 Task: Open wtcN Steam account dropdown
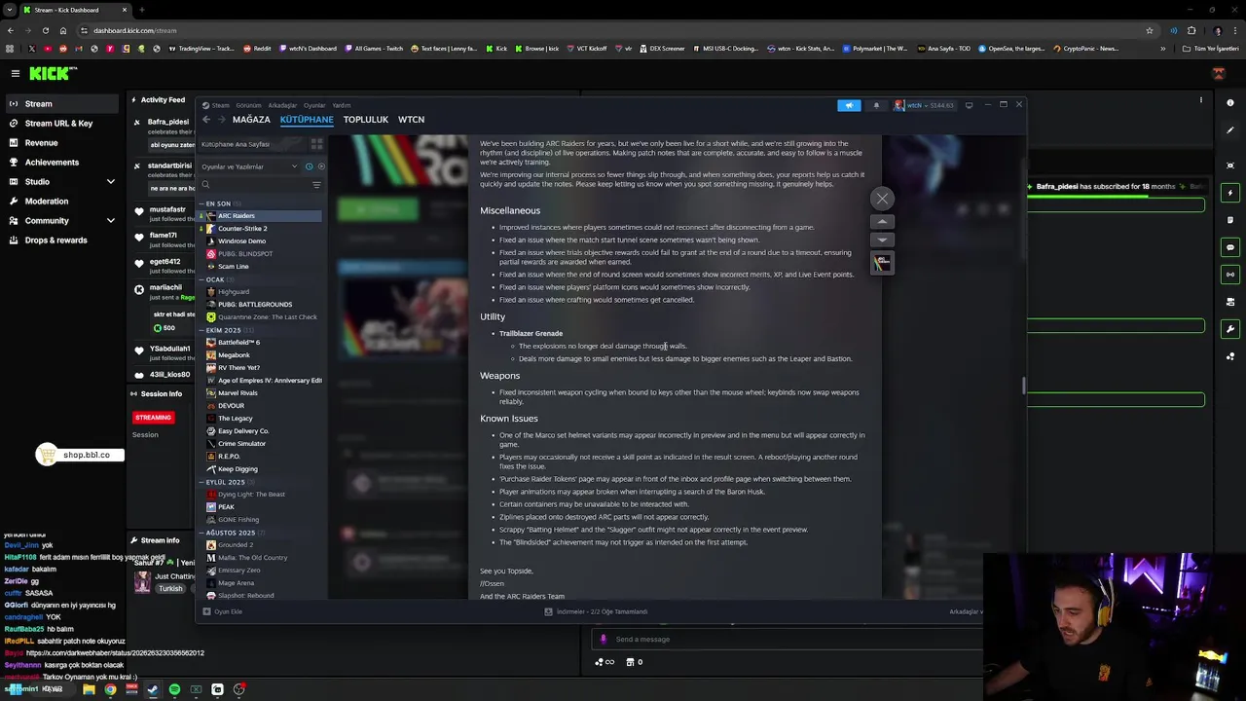(925, 105)
